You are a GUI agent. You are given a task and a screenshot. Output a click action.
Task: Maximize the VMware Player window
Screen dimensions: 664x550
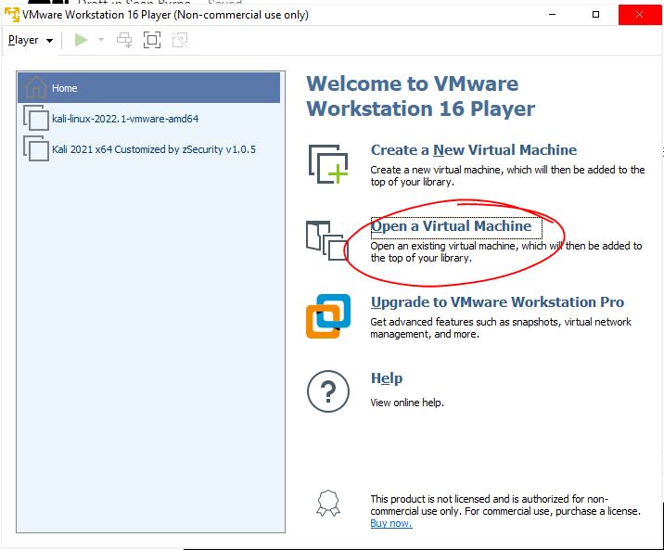(x=595, y=15)
